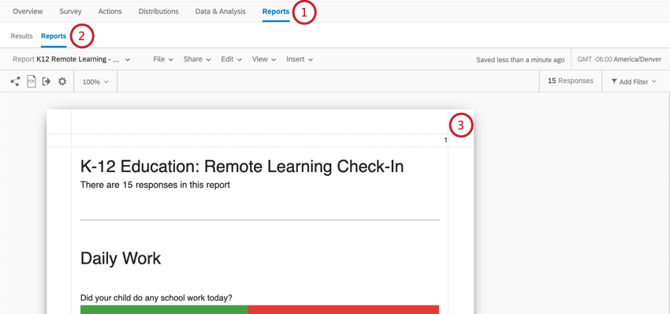The width and height of the screenshot is (670, 314).
Task: Open the Actions tab
Action: point(110,12)
